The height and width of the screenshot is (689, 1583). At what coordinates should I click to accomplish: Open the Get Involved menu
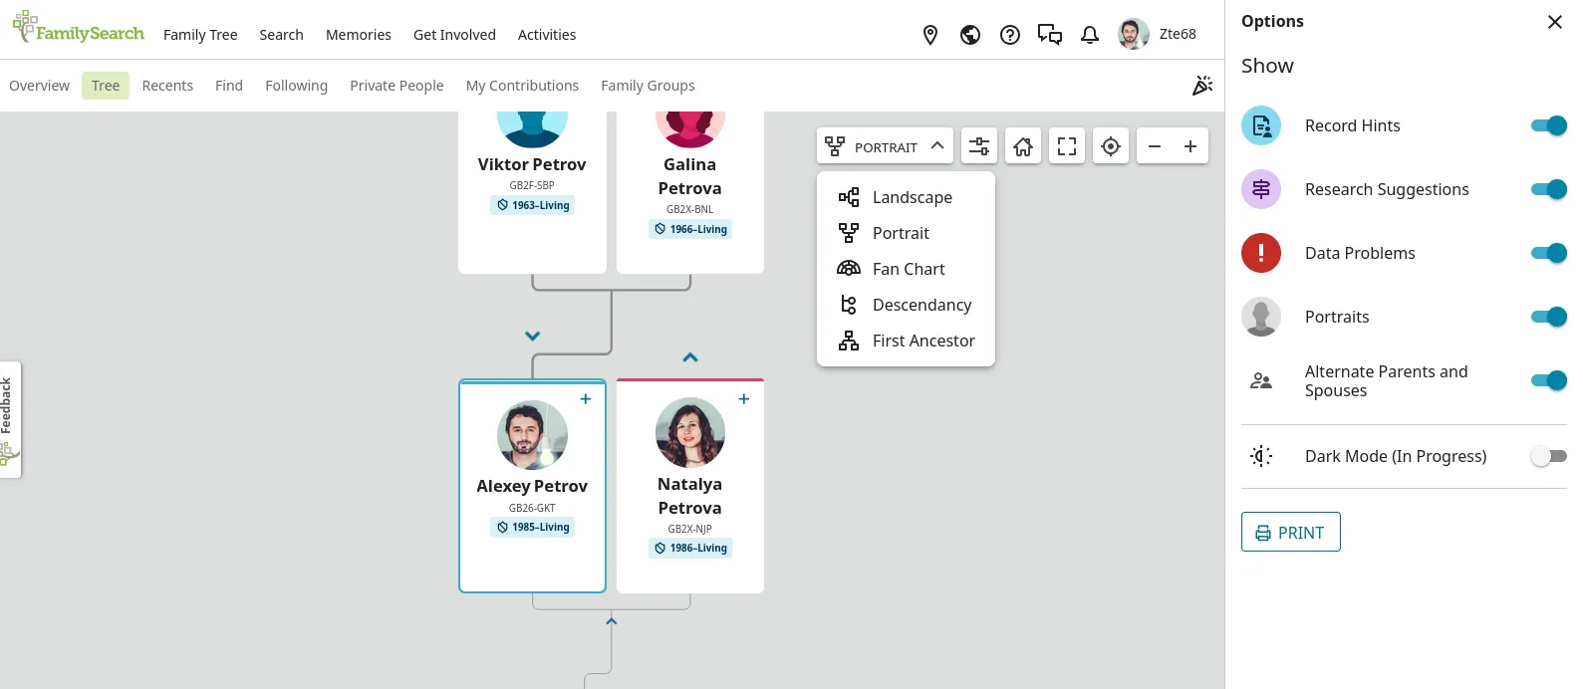[454, 35]
